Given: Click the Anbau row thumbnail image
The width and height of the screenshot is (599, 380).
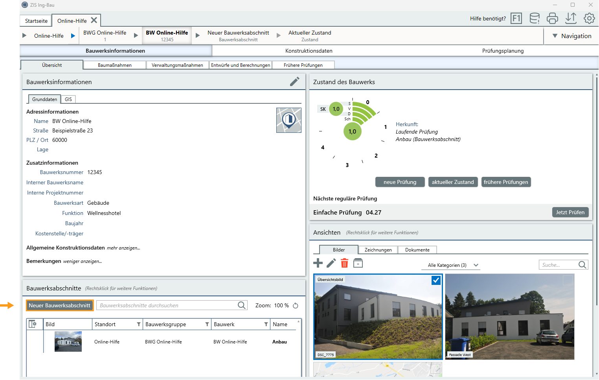Looking at the screenshot, I should click(68, 341).
